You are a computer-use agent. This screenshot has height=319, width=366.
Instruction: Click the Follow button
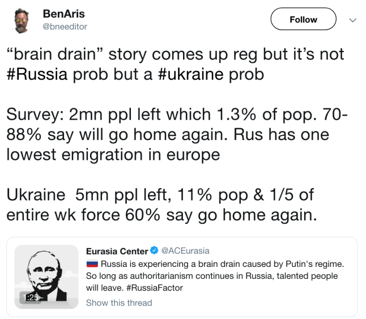303,20
